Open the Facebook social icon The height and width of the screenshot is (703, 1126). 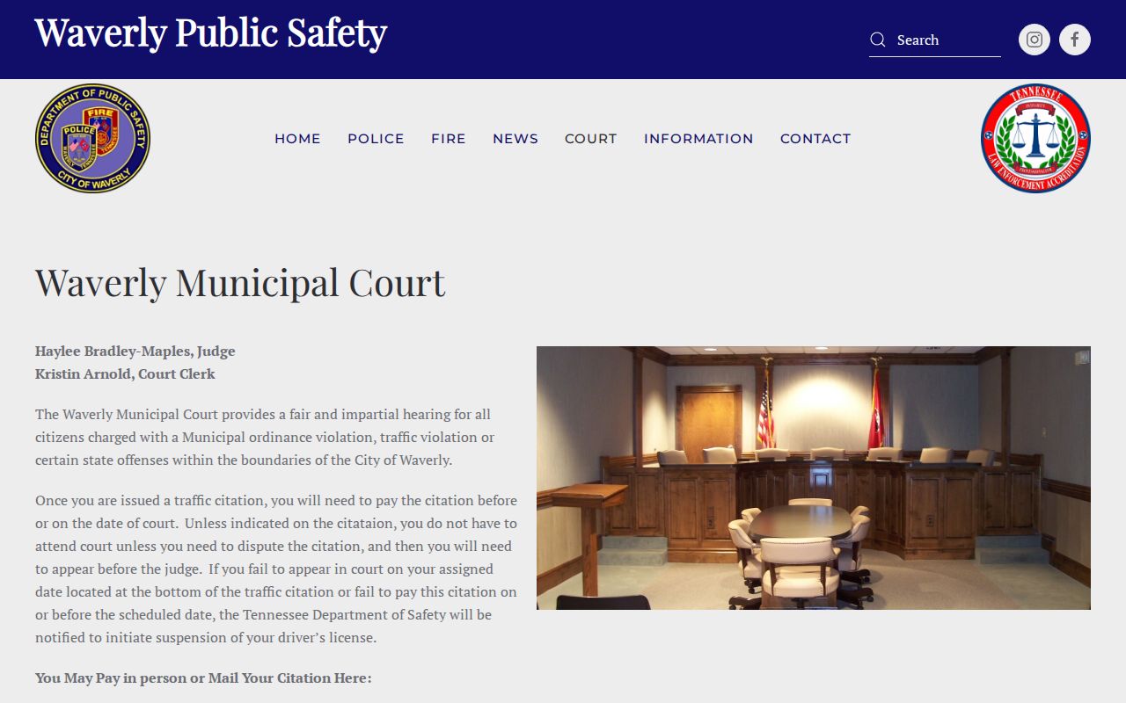pyautogui.click(x=1075, y=40)
